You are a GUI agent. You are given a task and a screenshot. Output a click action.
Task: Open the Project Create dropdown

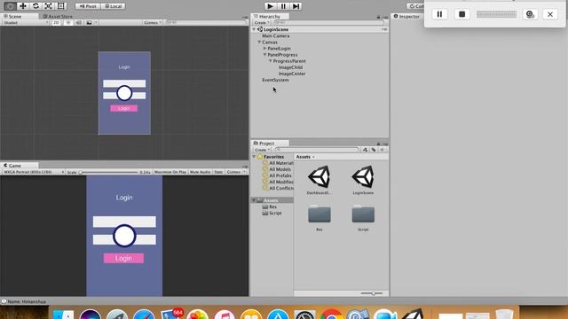262,150
